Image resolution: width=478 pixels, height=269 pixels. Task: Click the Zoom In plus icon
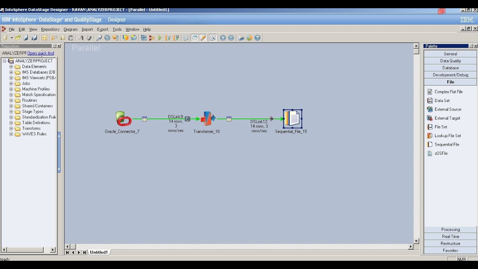click(x=223, y=38)
